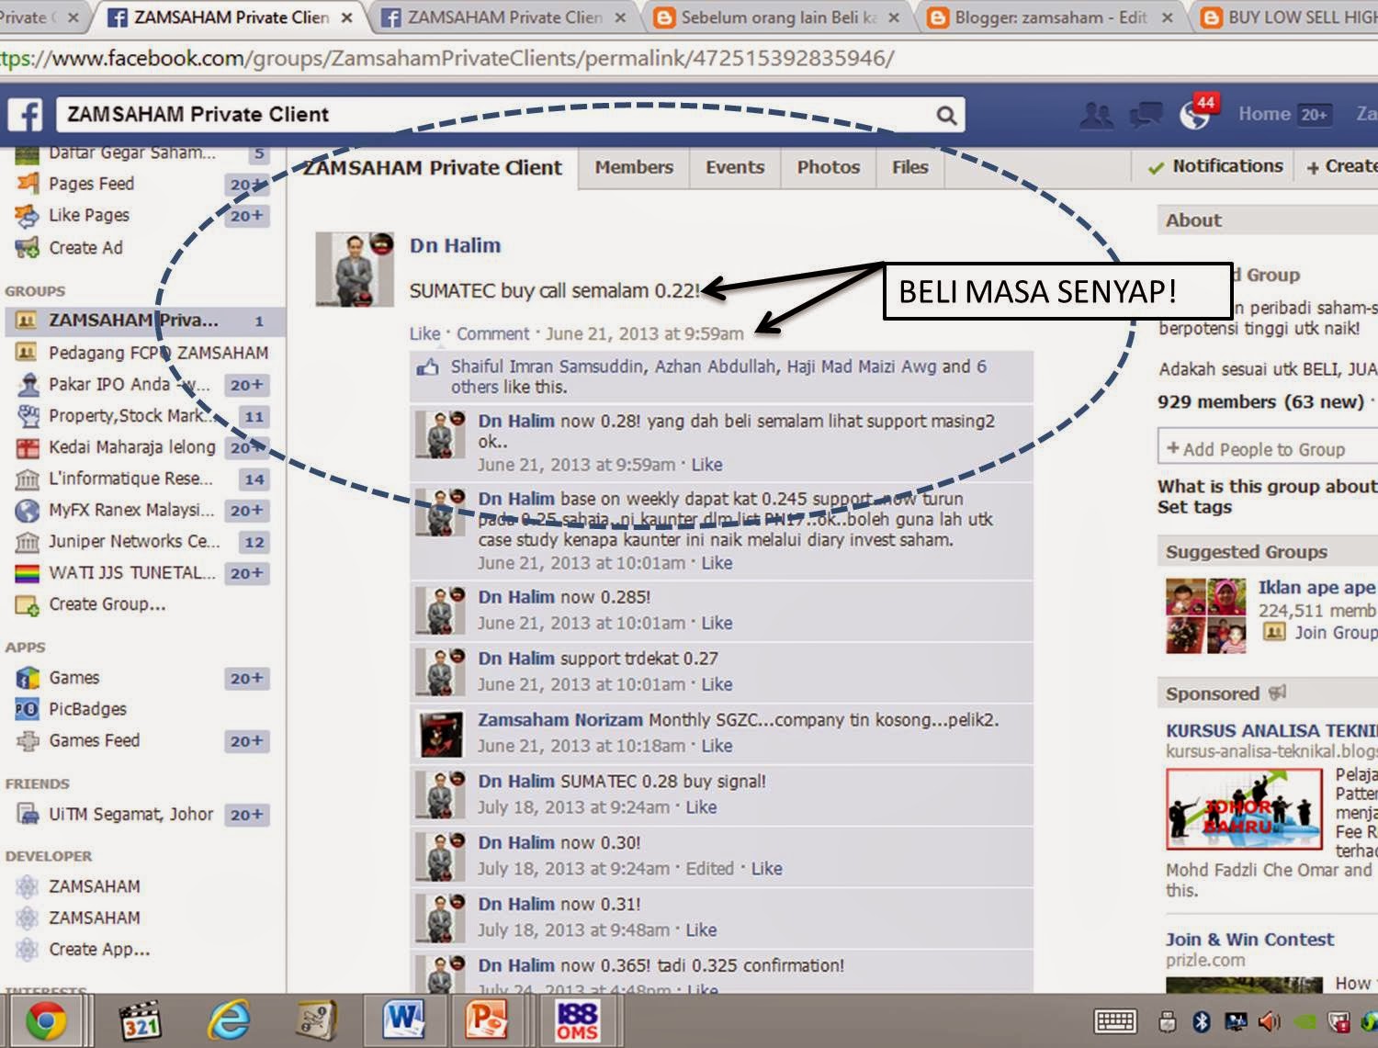Screen dimensions: 1378x1048
Task: Open the messages icon in Facebook header
Action: click(1146, 115)
